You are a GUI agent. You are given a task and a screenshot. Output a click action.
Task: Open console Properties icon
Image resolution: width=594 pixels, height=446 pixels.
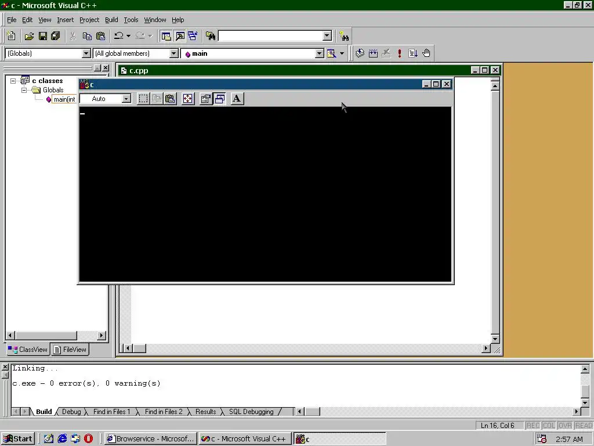coord(206,99)
